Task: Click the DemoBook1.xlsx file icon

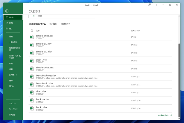Action: click(x=32, y=85)
